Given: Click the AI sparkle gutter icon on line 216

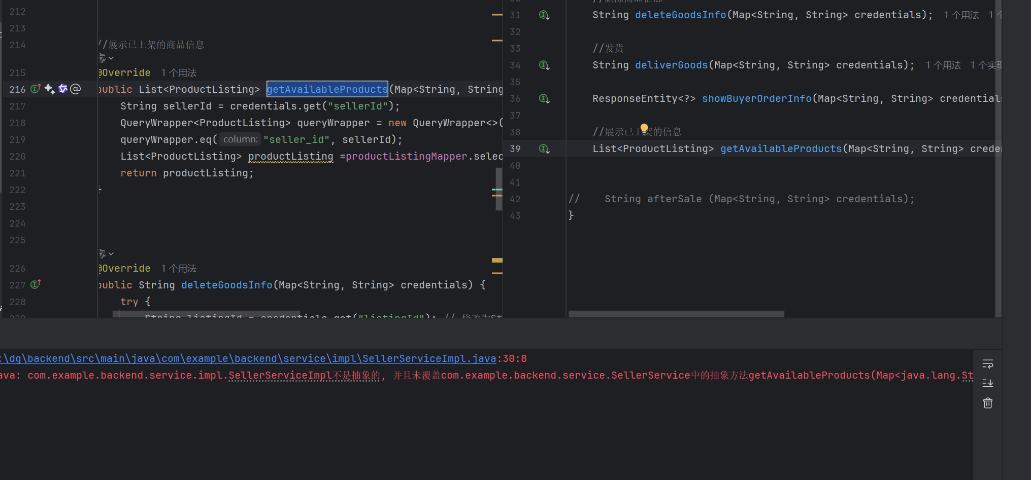Looking at the screenshot, I should click(50, 89).
